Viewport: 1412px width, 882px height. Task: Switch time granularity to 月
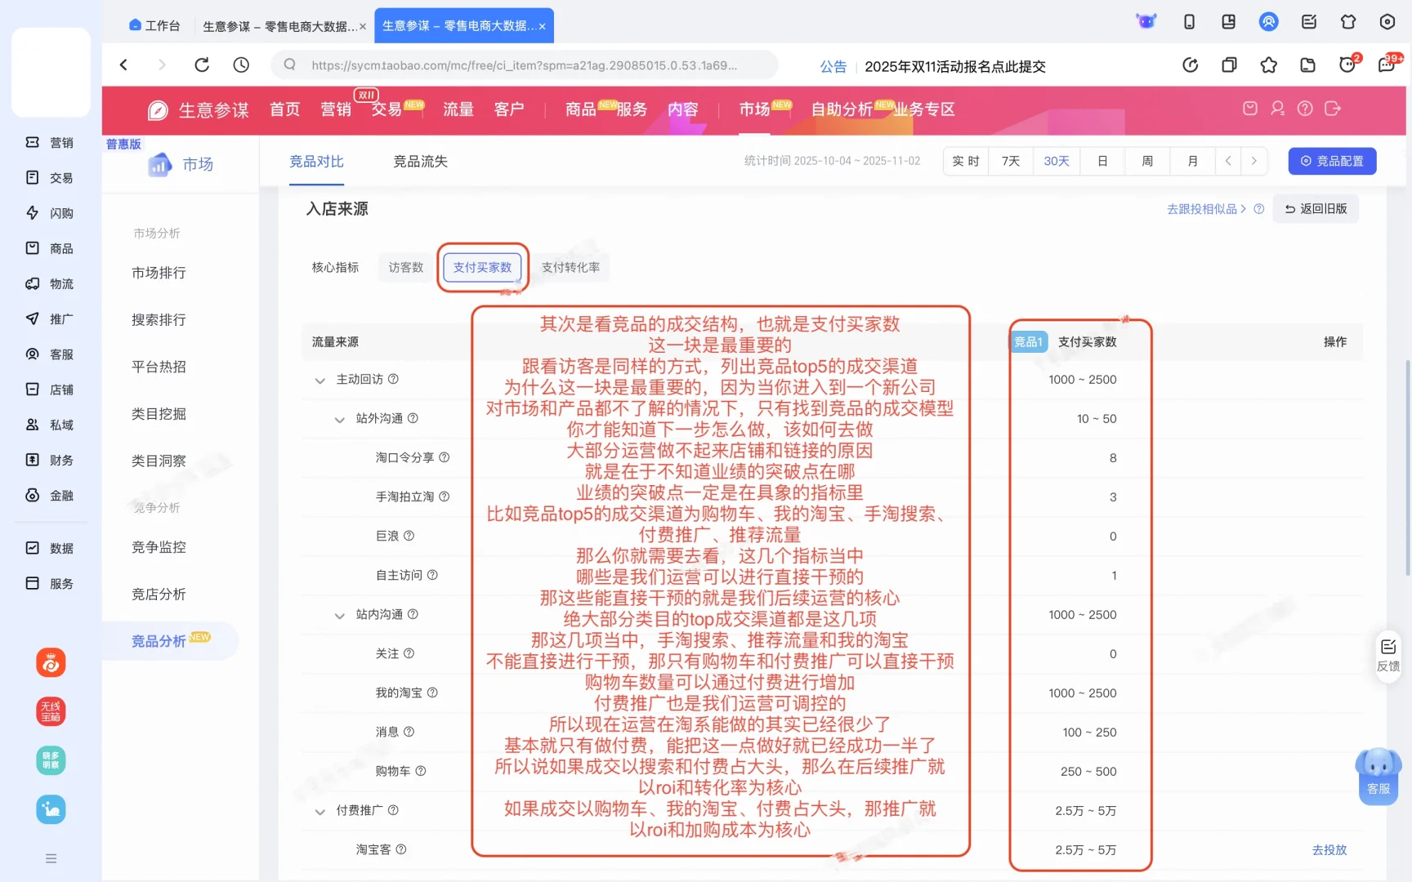coord(1192,162)
